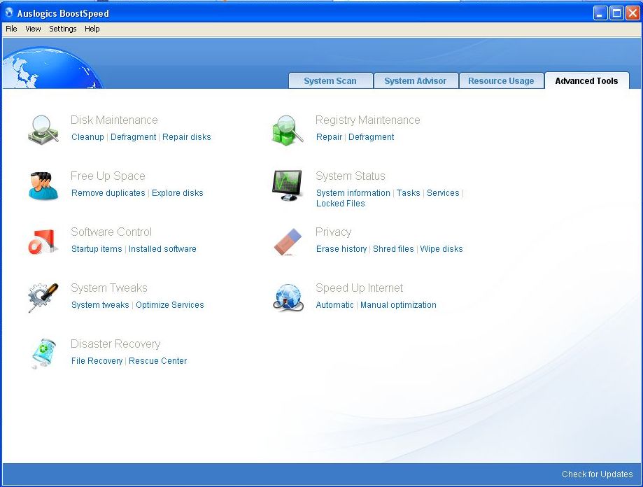This screenshot has height=487, width=643.
Task: Click the System tweaks link
Action: 100,305
